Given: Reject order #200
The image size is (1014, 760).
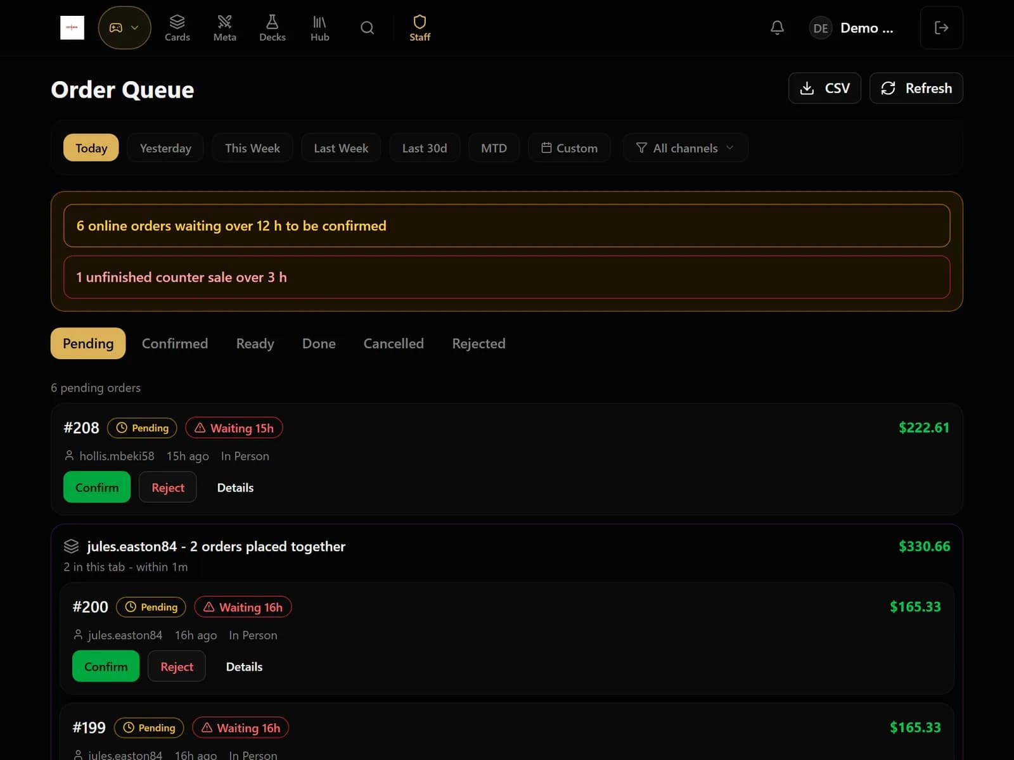Looking at the screenshot, I should (x=177, y=666).
